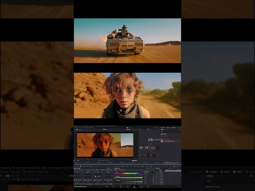Image resolution: width=255 pixels, height=191 pixels.
Task: Click the mini timeline red playhead marker
Action: pyautogui.click(x=166, y=162)
